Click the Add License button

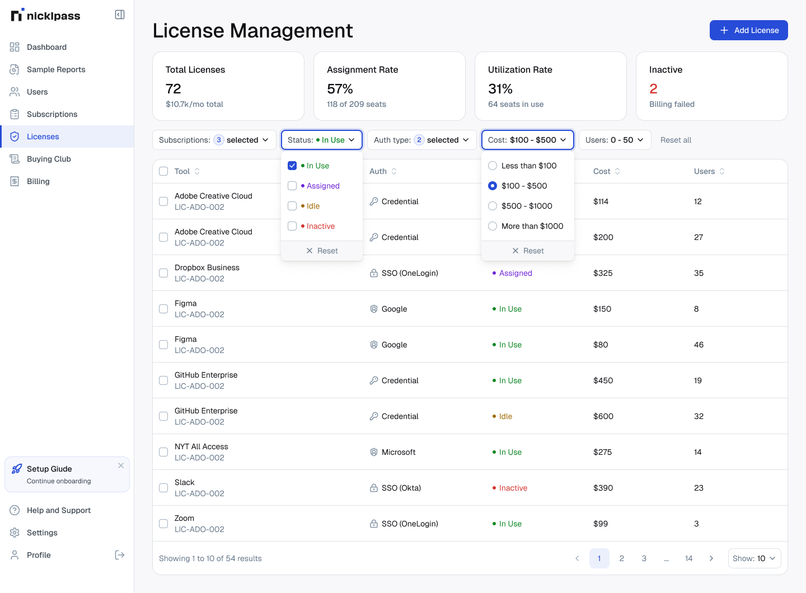click(x=748, y=30)
